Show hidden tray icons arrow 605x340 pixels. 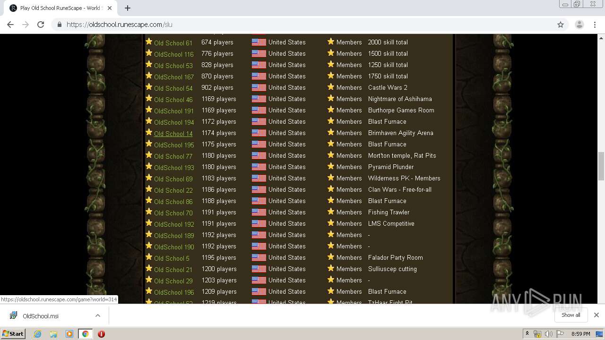pos(527,334)
